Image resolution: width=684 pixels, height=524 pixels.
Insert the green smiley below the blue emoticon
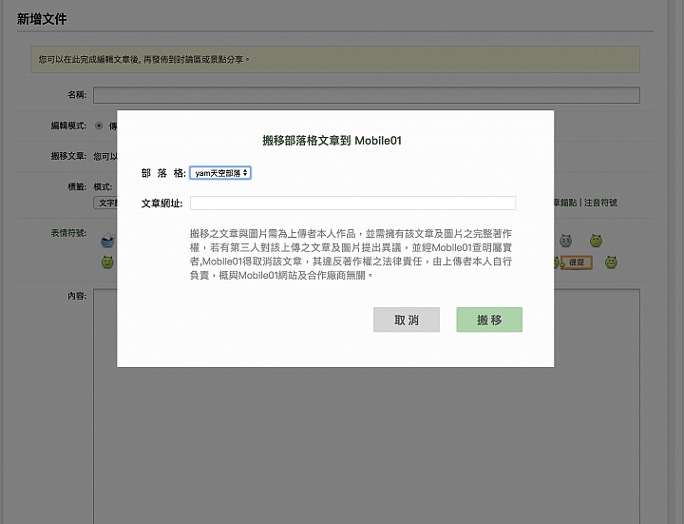click(x=107, y=262)
